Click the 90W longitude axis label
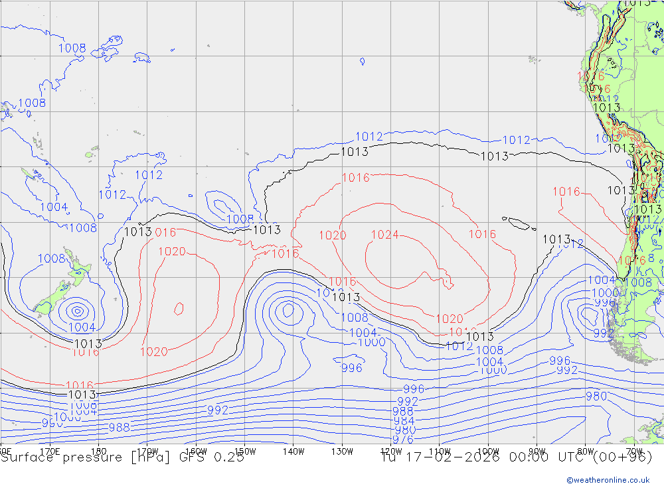Screen dimensions: 664x486 click(537, 452)
